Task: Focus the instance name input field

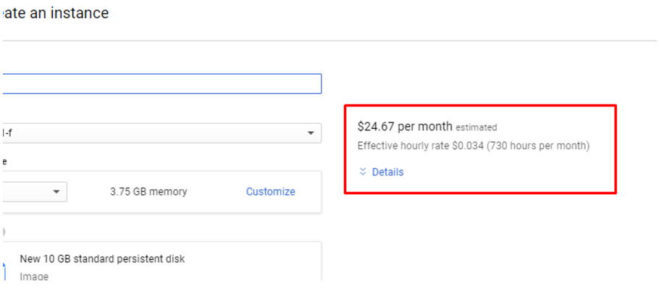Action: click(161, 84)
